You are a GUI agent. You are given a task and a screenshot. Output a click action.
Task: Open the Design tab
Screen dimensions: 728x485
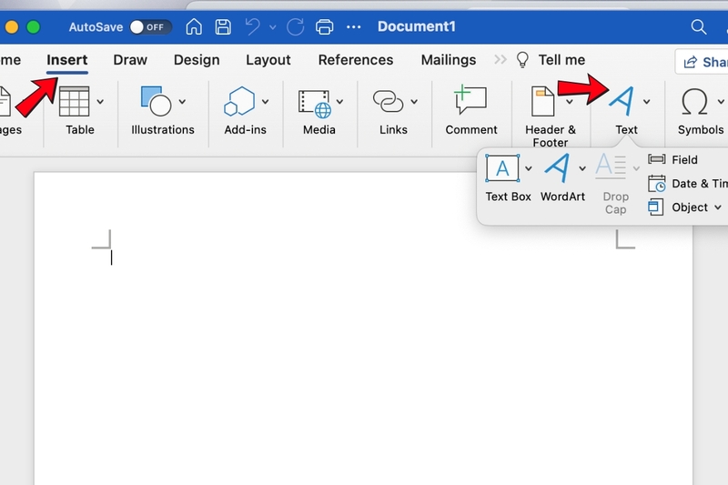tap(197, 60)
